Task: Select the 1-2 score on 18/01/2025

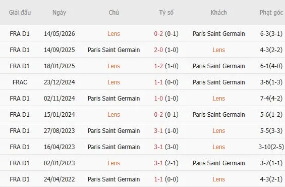Action: click(x=158, y=66)
